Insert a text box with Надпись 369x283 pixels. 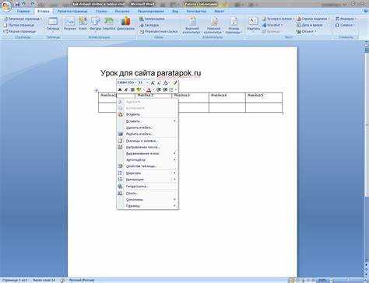click(x=253, y=24)
